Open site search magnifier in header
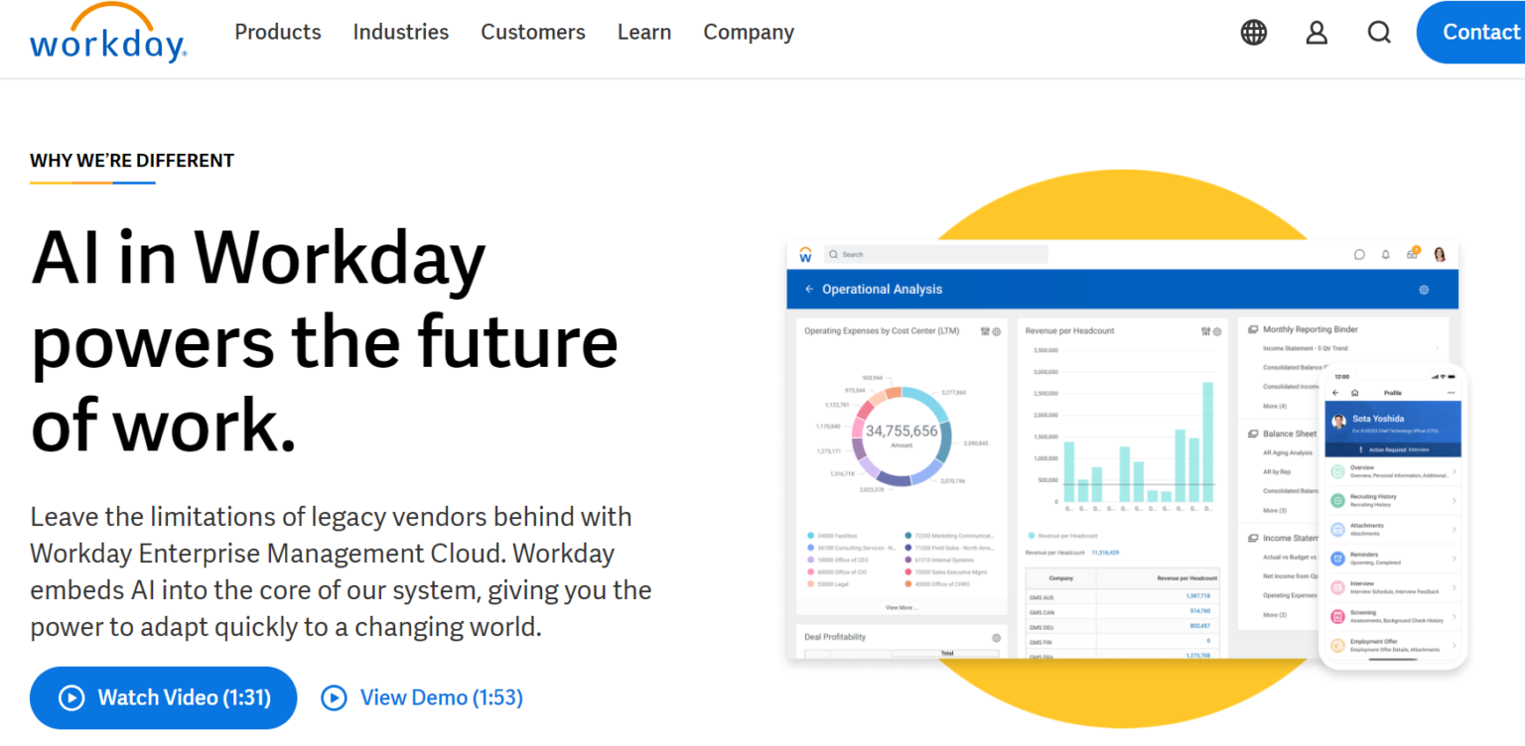Image resolution: width=1525 pixels, height=746 pixels. pyautogui.click(x=1379, y=33)
